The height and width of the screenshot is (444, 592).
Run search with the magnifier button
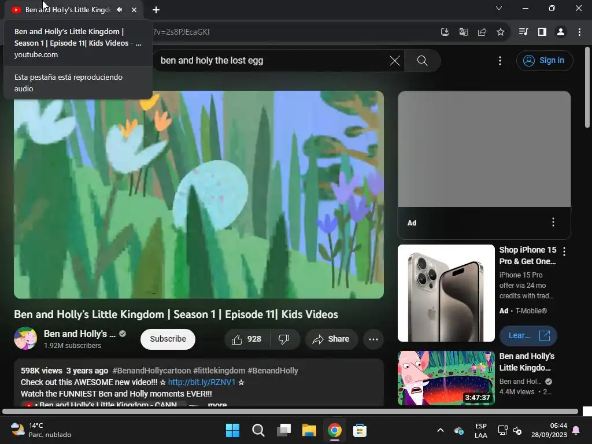click(x=422, y=60)
